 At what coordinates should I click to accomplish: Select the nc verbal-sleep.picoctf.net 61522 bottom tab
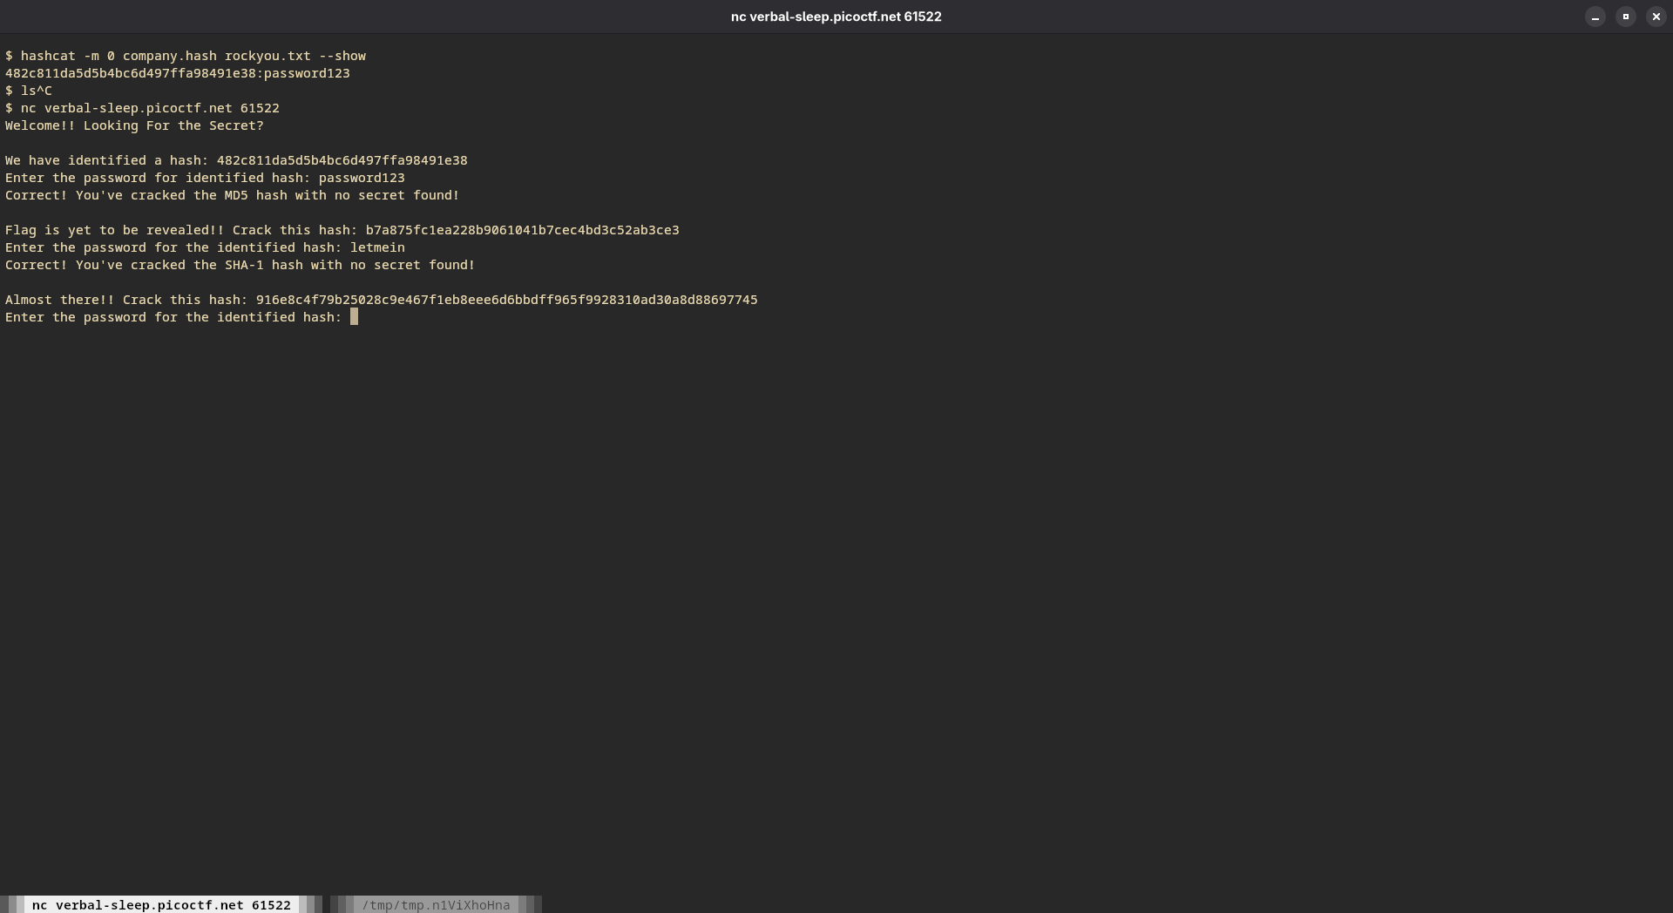pos(161,905)
